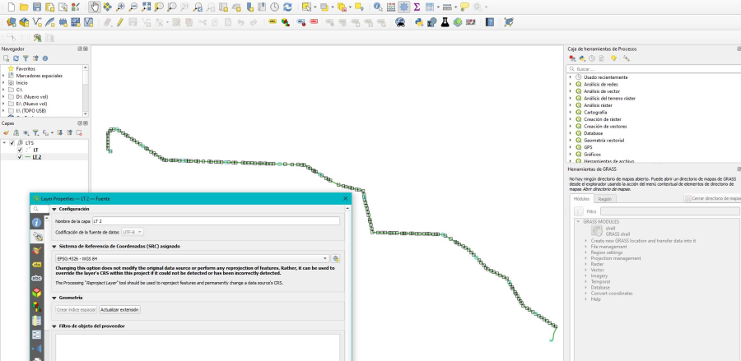Open the Information tab icon in Layer Properties
Screen dimensions: 741x361
click(37, 222)
